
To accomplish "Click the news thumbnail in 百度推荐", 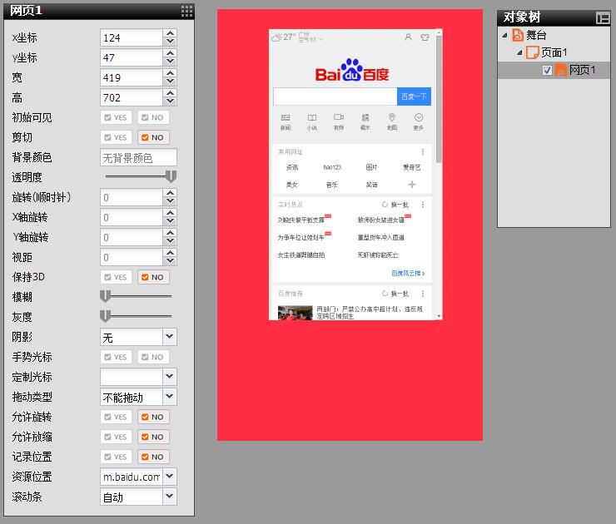I will click(x=295, y=313).
